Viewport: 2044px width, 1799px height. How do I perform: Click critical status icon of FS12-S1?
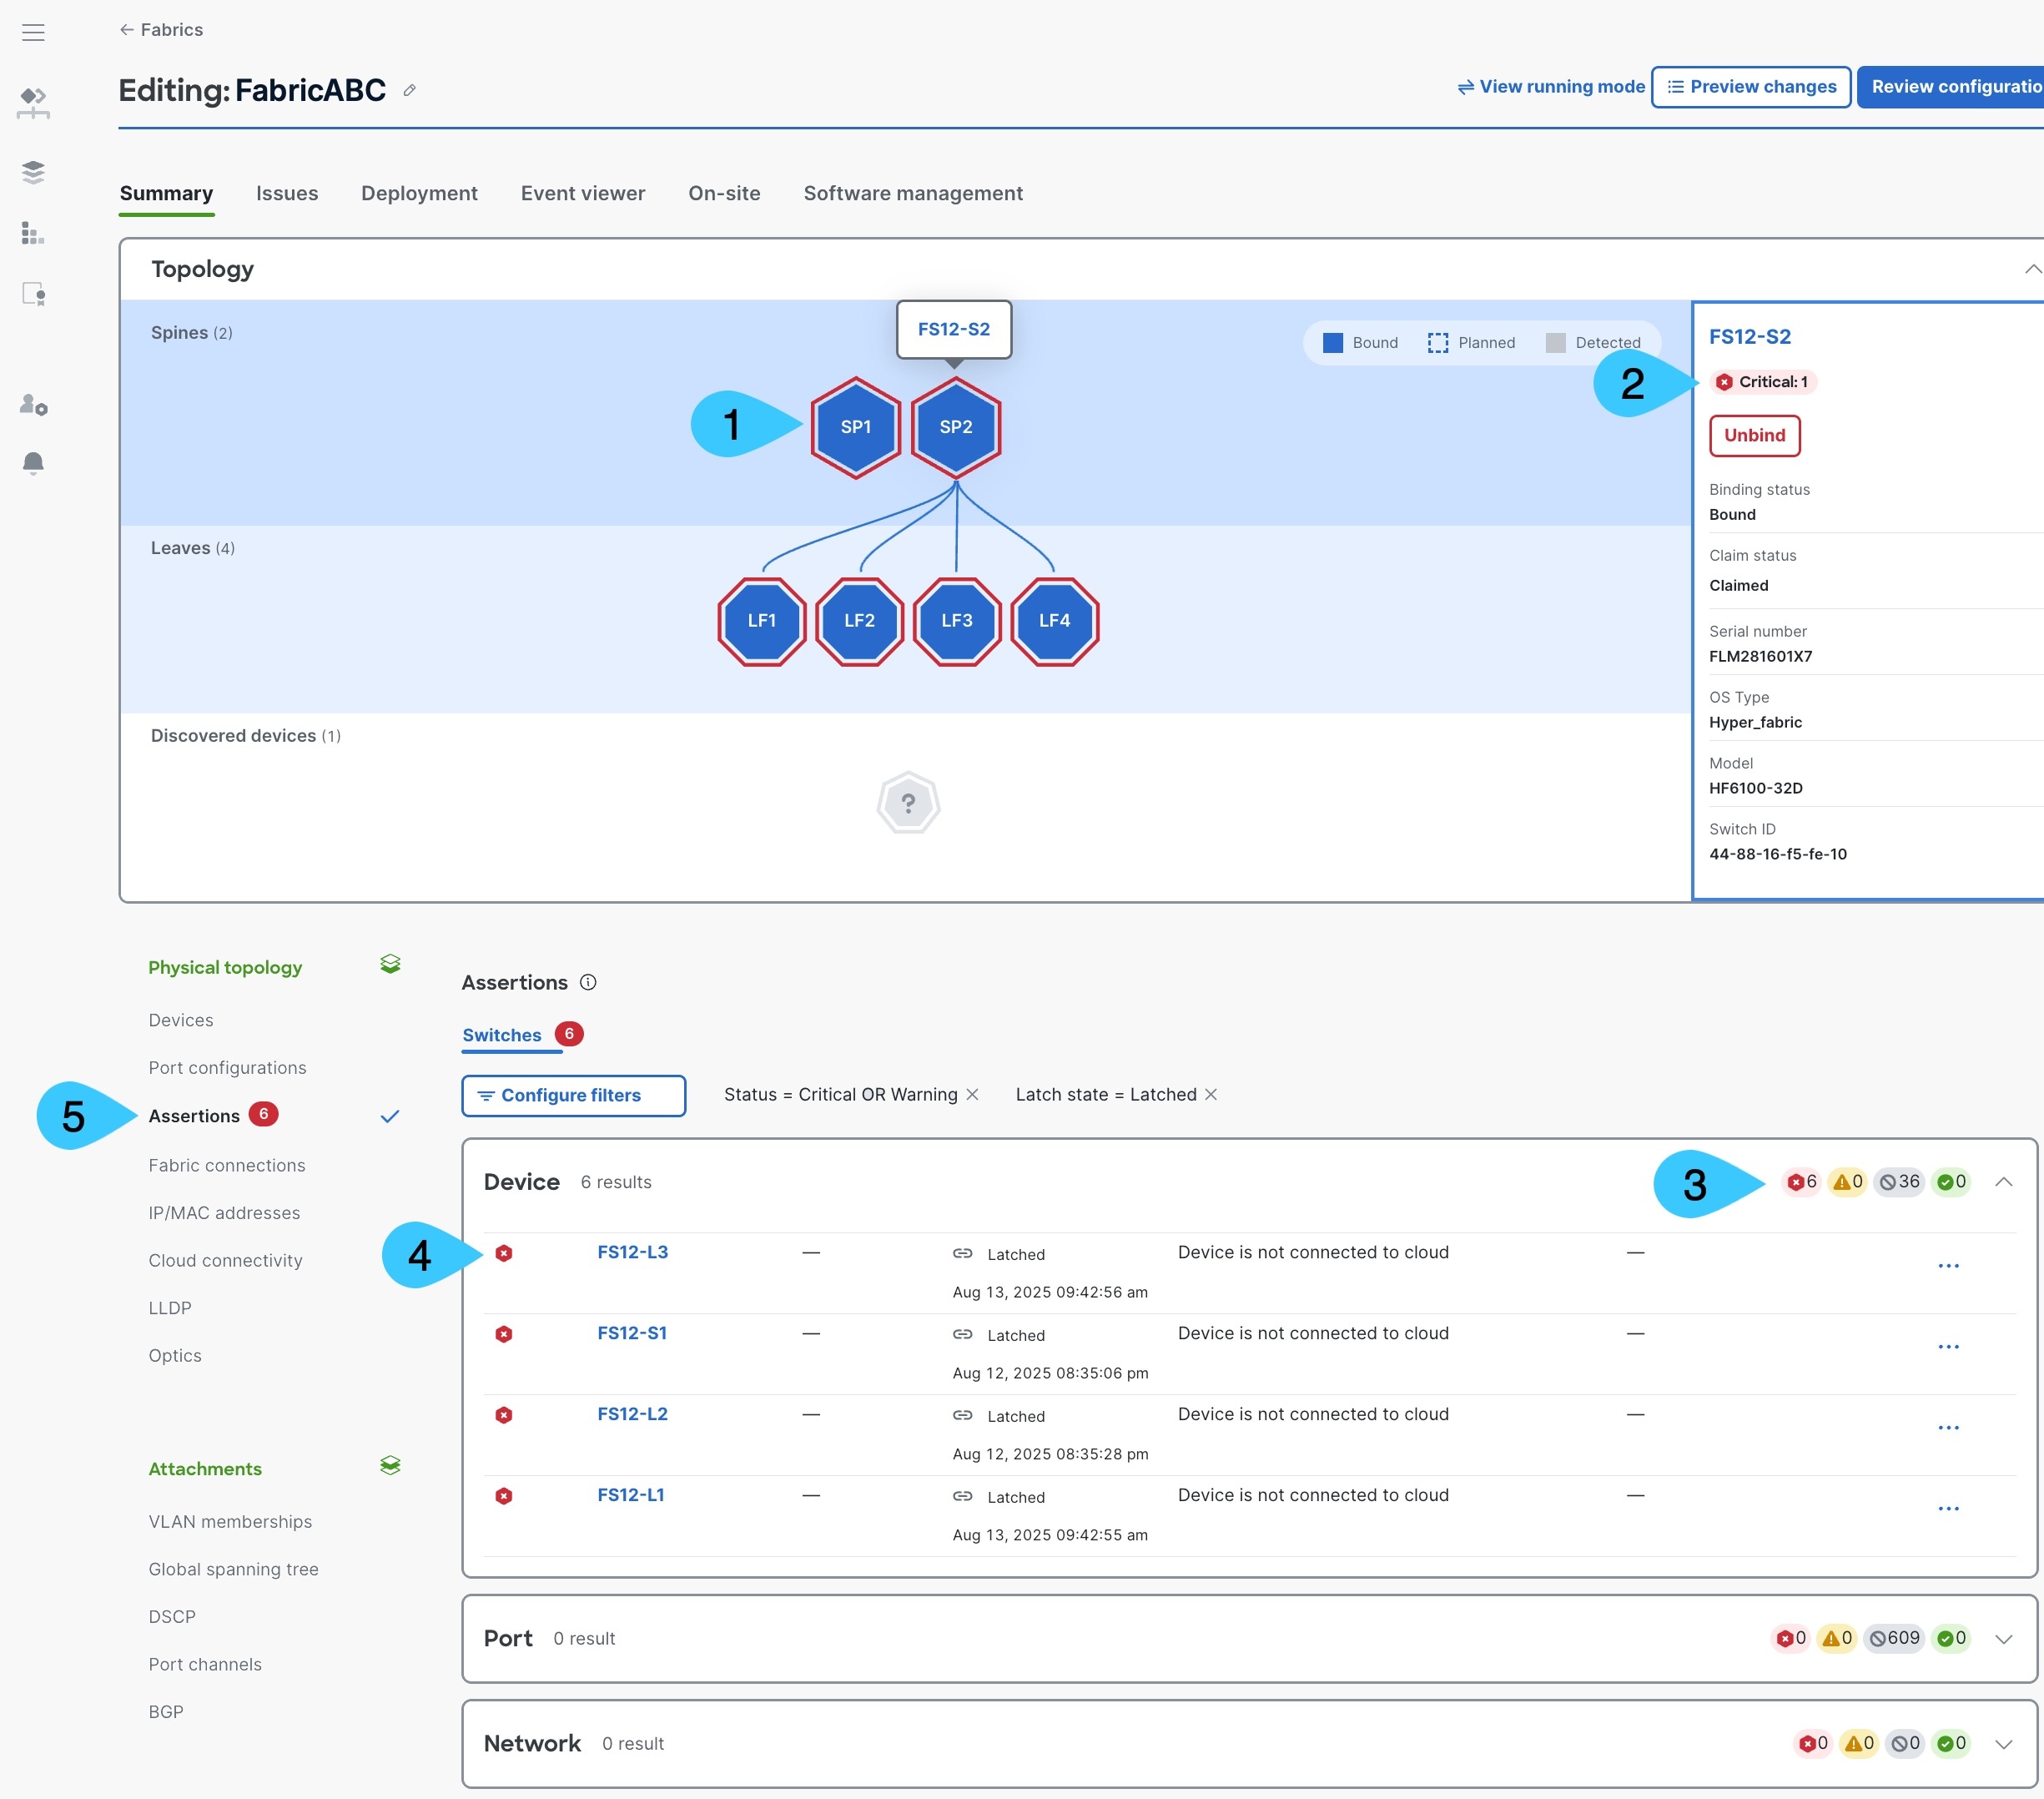(504, 1334)
